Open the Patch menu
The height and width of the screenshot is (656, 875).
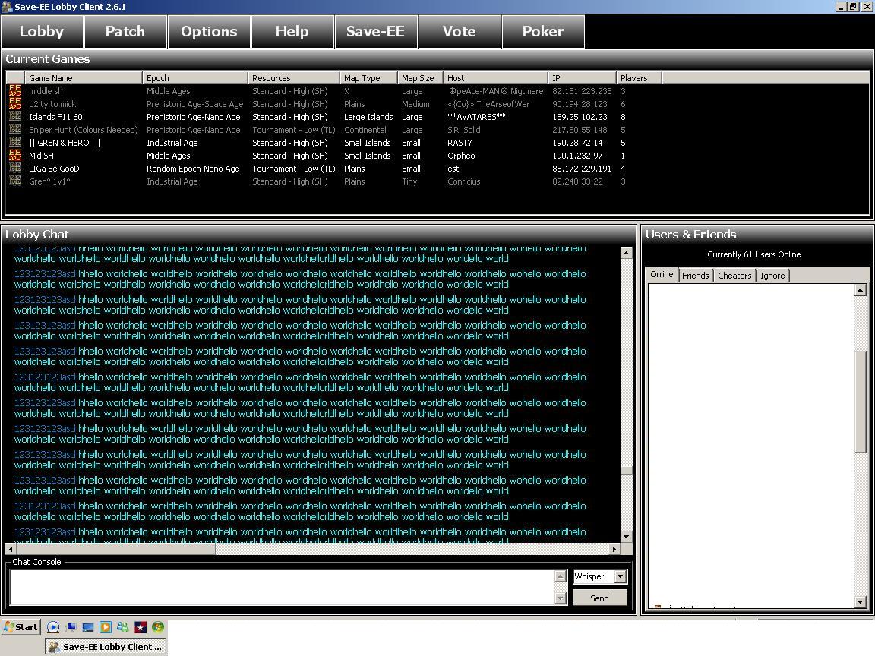pyautogui.click(x=125, y=32)
